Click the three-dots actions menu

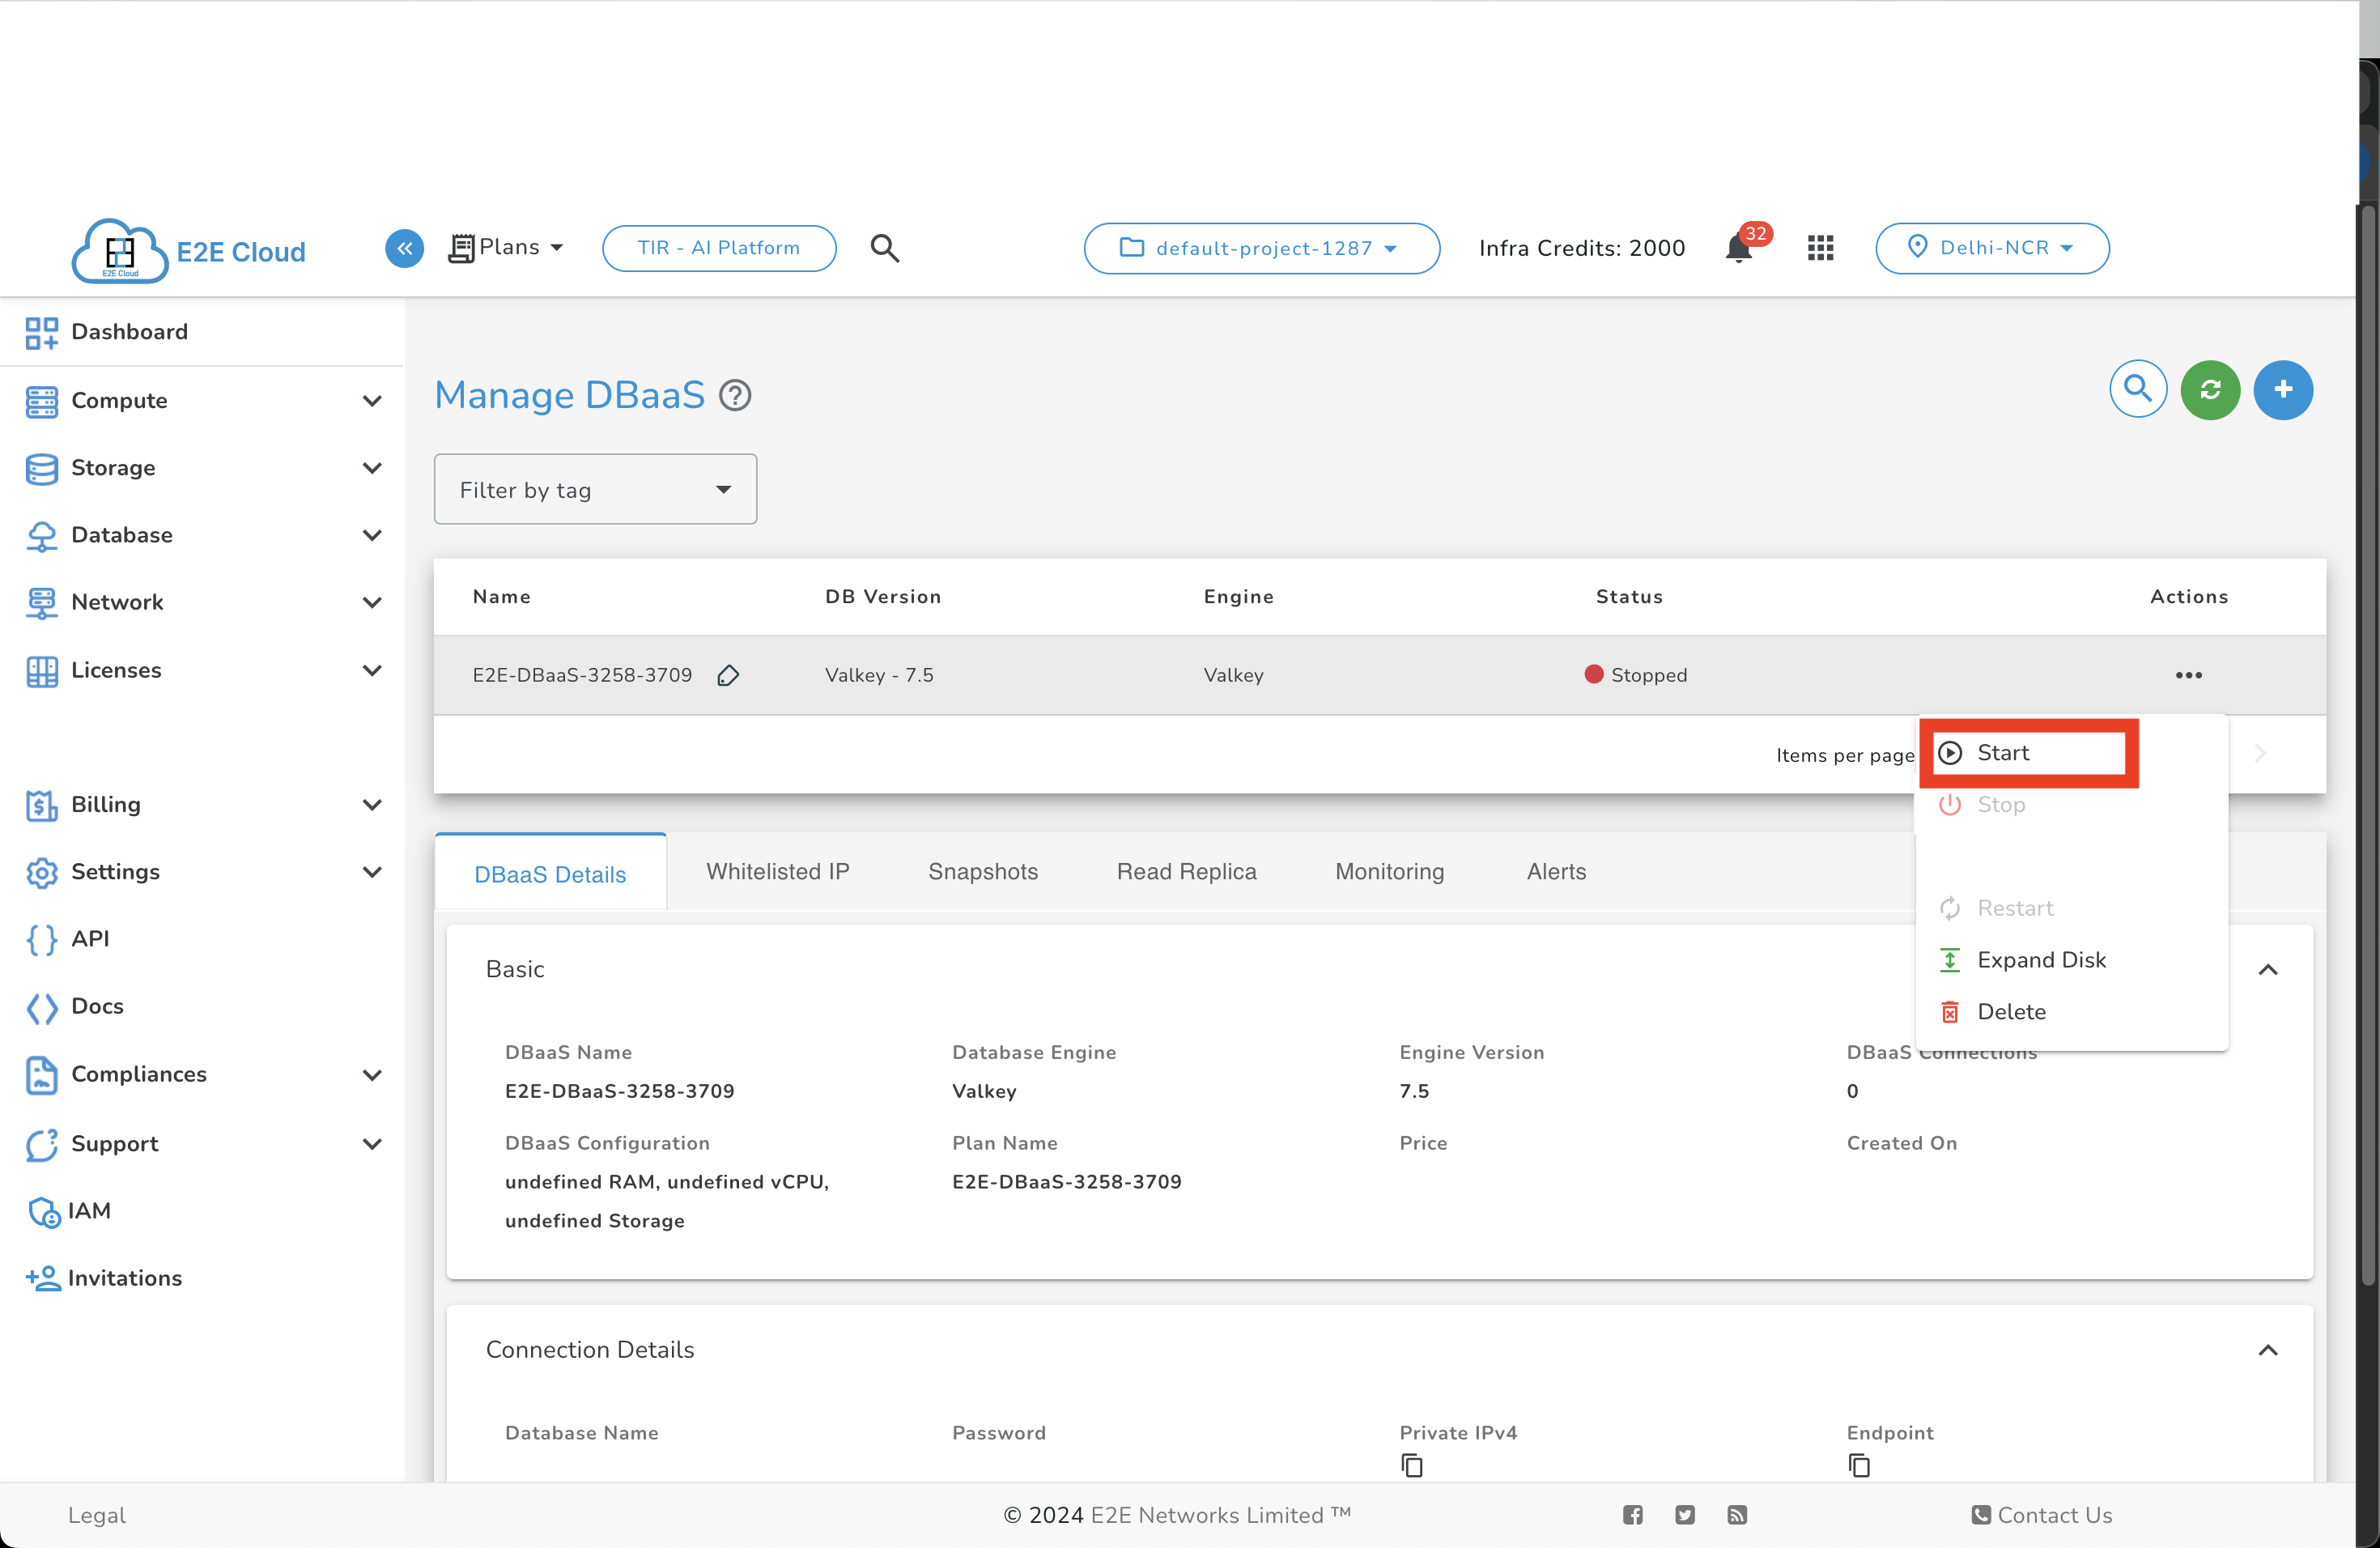pyautogui.click(x=2188, y=675)
